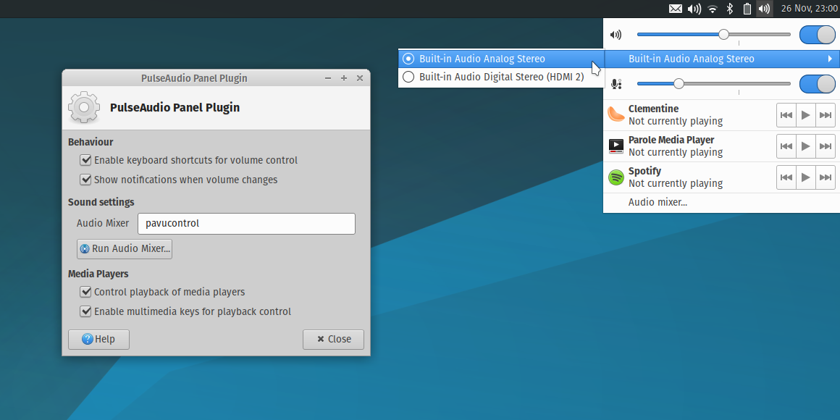Select Built-in Audio Digital Stereo (HDMI 2)
The height and width of the screenshot is (420, 840).
click(501, 77)
